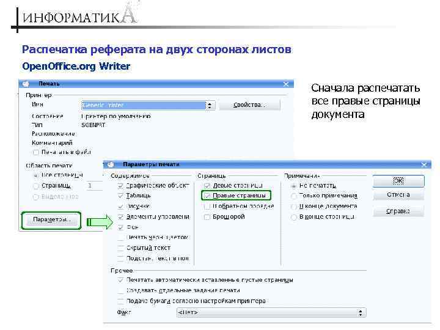Click the Параметры печати dialog title icon
440x330 pixels.
pos(111,164)
